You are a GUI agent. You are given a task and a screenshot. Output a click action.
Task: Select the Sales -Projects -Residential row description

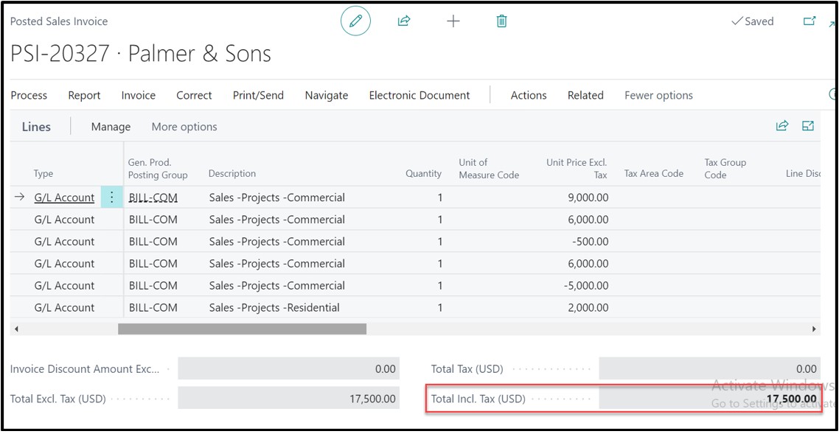tap(274, 308)
